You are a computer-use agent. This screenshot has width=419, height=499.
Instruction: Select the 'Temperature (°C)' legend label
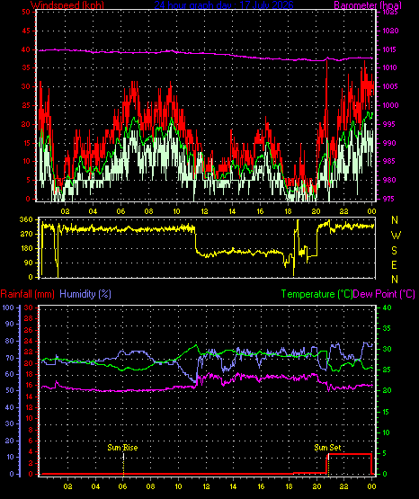coord(316,294)
